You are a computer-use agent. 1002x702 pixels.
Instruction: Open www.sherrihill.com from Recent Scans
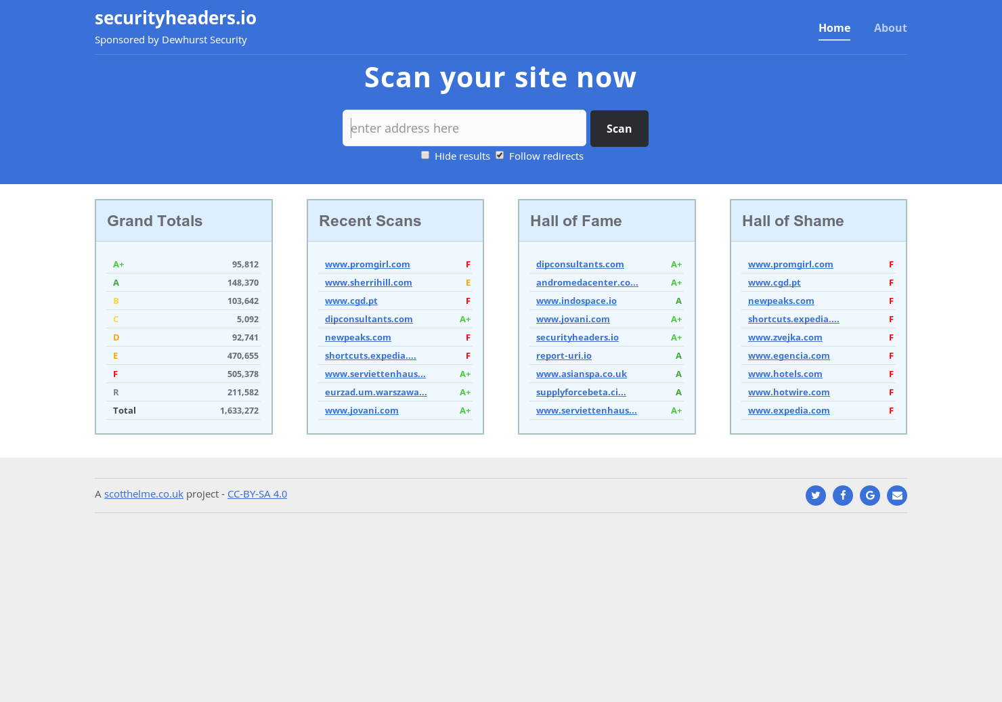coord(368,282)
